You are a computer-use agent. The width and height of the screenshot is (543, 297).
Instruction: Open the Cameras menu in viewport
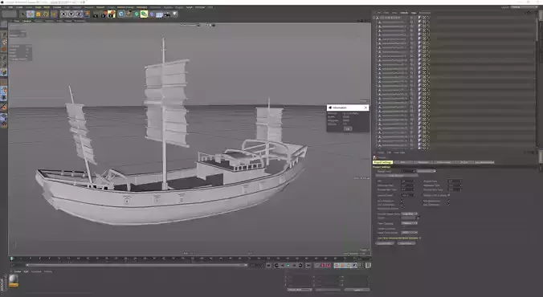pyautogui.click(x=27, y=21)
